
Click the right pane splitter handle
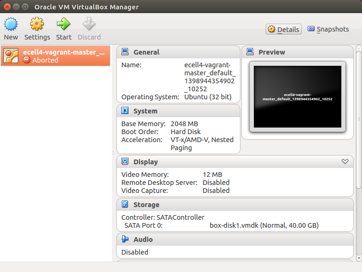[113, 153]
